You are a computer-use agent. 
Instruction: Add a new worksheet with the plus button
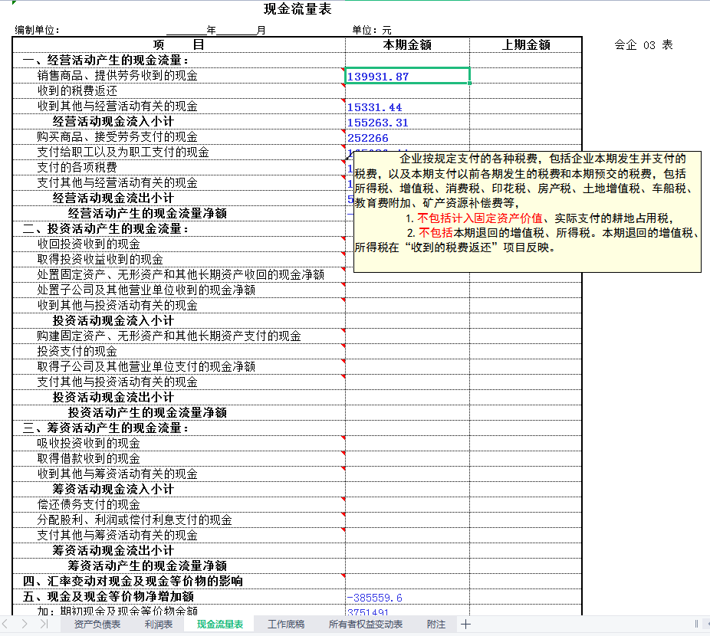click(465, 624)
